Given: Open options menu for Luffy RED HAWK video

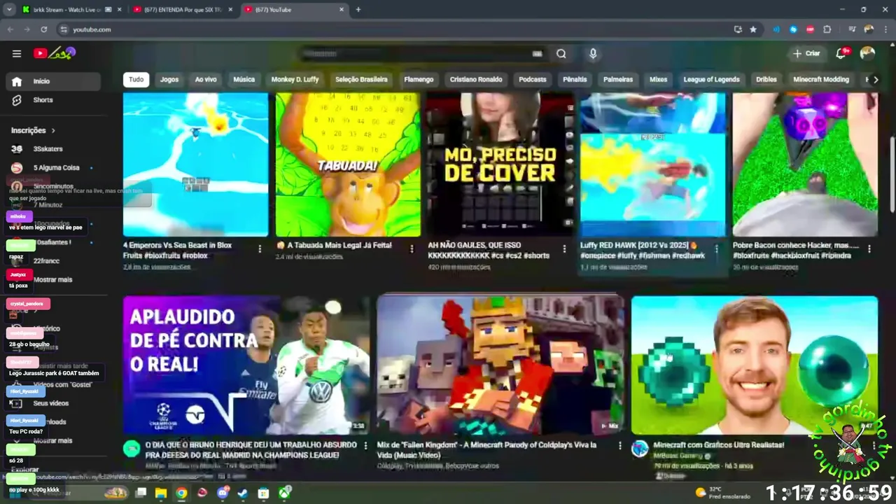Looking at the screenshot, I should pyautogui.click(x=716, y=248).
